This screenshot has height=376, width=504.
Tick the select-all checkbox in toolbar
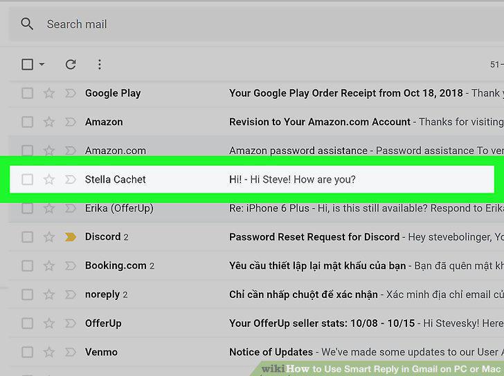pyautogui.click(x=27, y=64)
